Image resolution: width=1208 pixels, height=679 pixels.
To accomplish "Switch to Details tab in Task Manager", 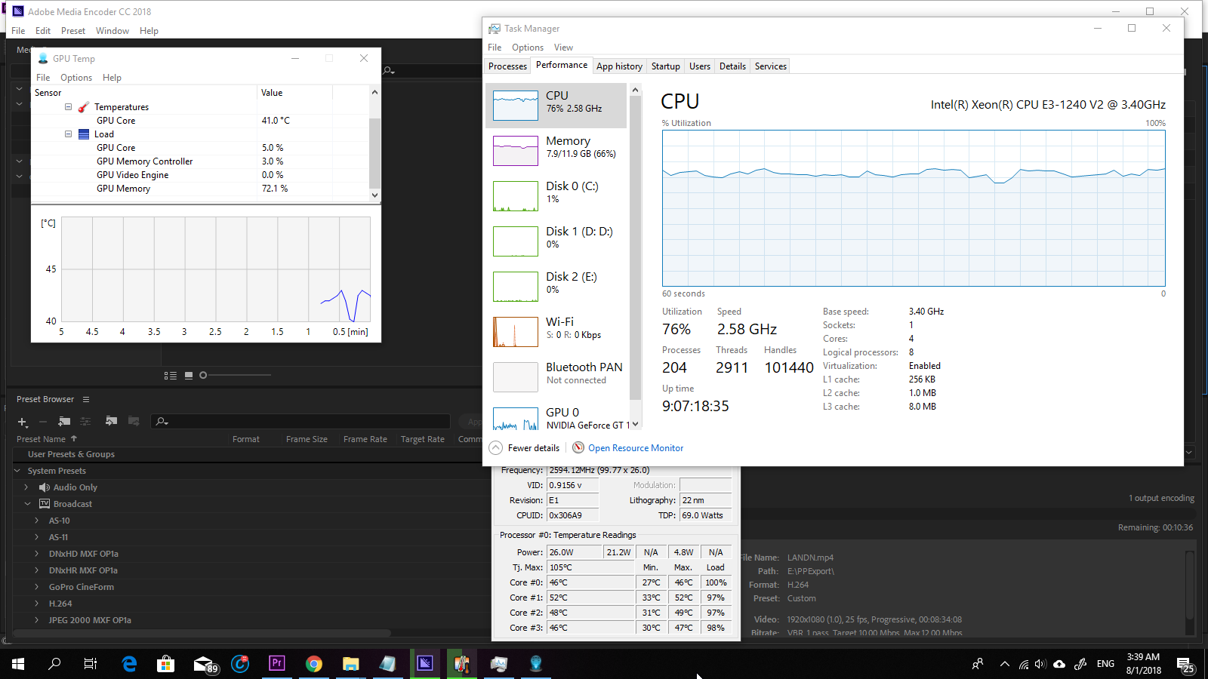I will 732,66.
